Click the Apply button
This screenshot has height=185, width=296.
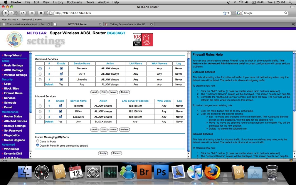(103, 153)
